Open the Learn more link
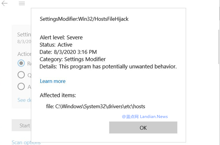The height and width of the screenshot is (145, 220). [53, 81]
